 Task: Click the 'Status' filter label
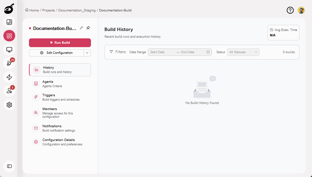pyautogui.click(x=220, y=52)
